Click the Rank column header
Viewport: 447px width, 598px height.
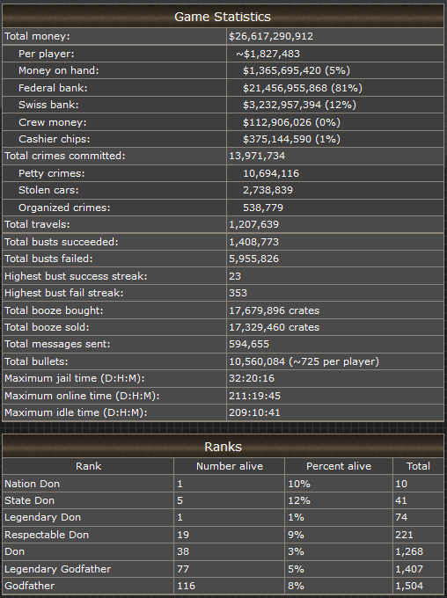click(88, 466)
